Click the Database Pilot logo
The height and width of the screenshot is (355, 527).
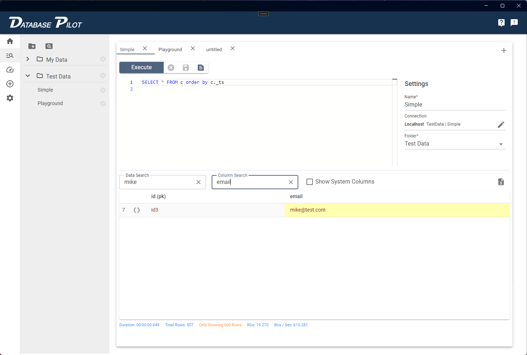tap(45, 23)
